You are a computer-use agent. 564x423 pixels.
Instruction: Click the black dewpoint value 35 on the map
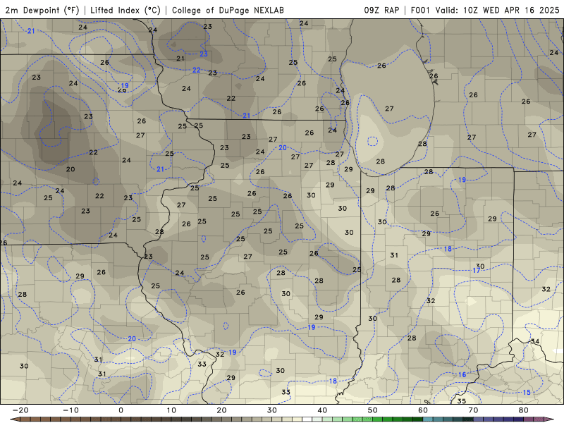point(462,400)
